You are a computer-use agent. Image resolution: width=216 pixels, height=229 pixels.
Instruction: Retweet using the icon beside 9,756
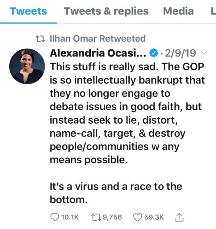coord(95,217)
